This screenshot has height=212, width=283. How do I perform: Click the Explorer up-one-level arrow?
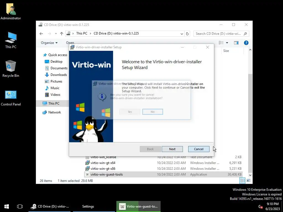pos(62,33)
